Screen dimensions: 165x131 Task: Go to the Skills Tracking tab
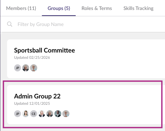click(138, 8)
